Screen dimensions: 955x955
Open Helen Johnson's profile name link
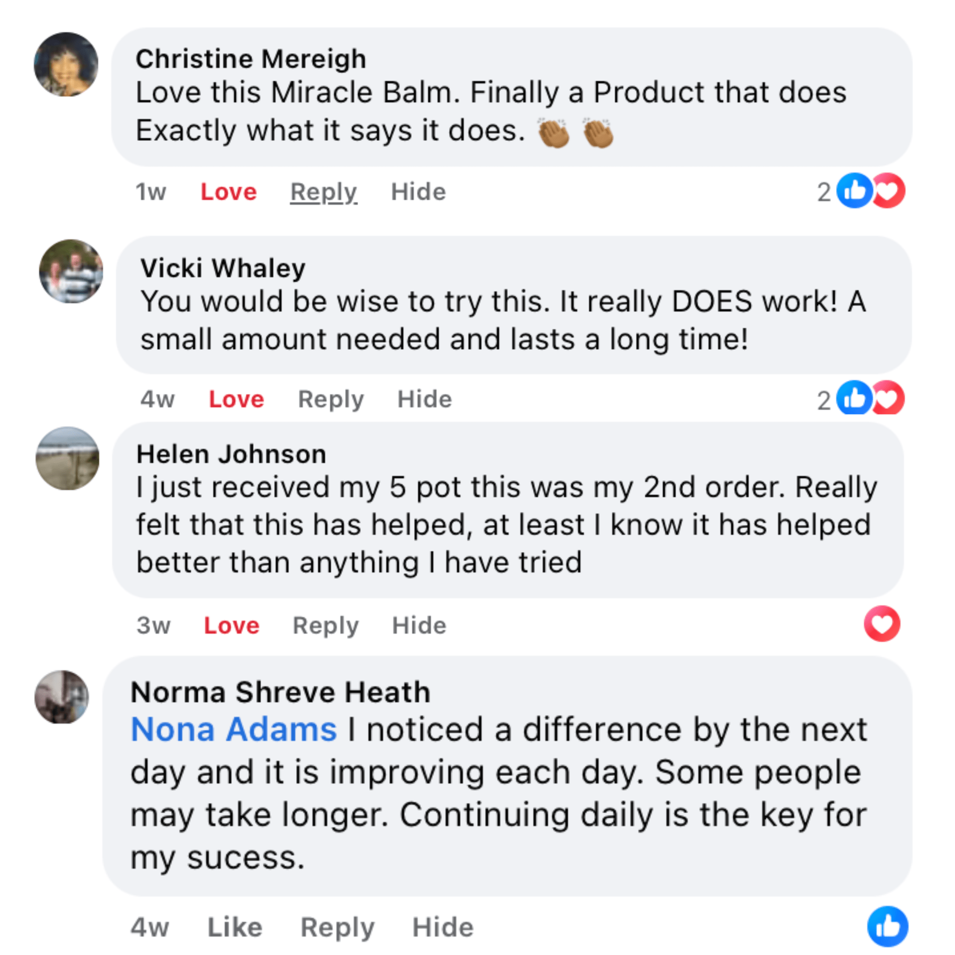coord(231,454)
